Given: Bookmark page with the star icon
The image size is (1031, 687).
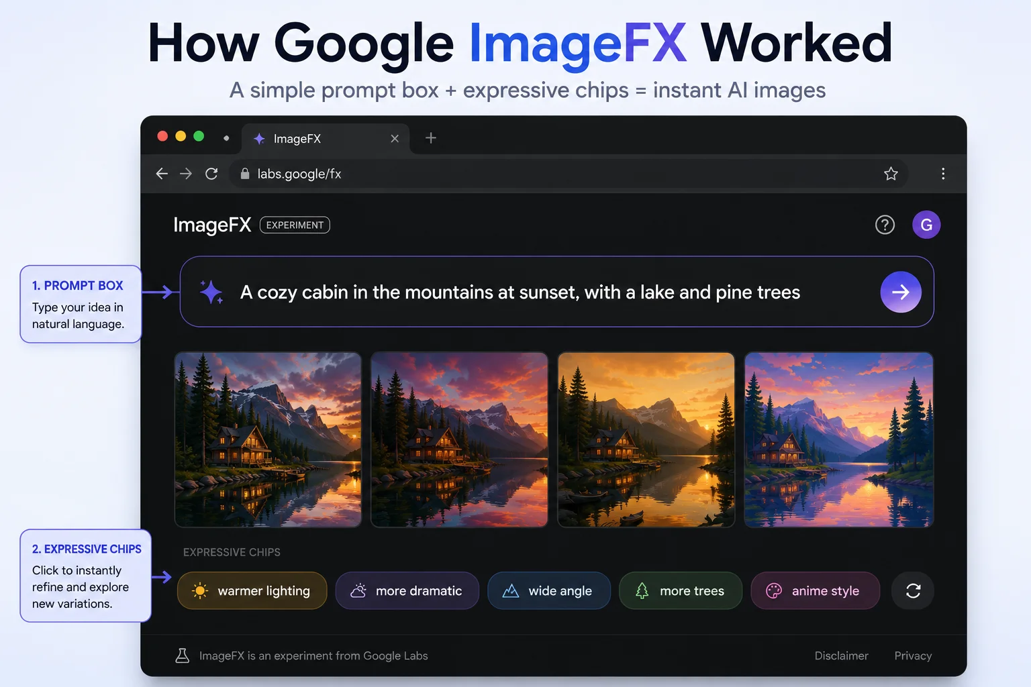Looking at the screenshot, I should click(891, 174).
